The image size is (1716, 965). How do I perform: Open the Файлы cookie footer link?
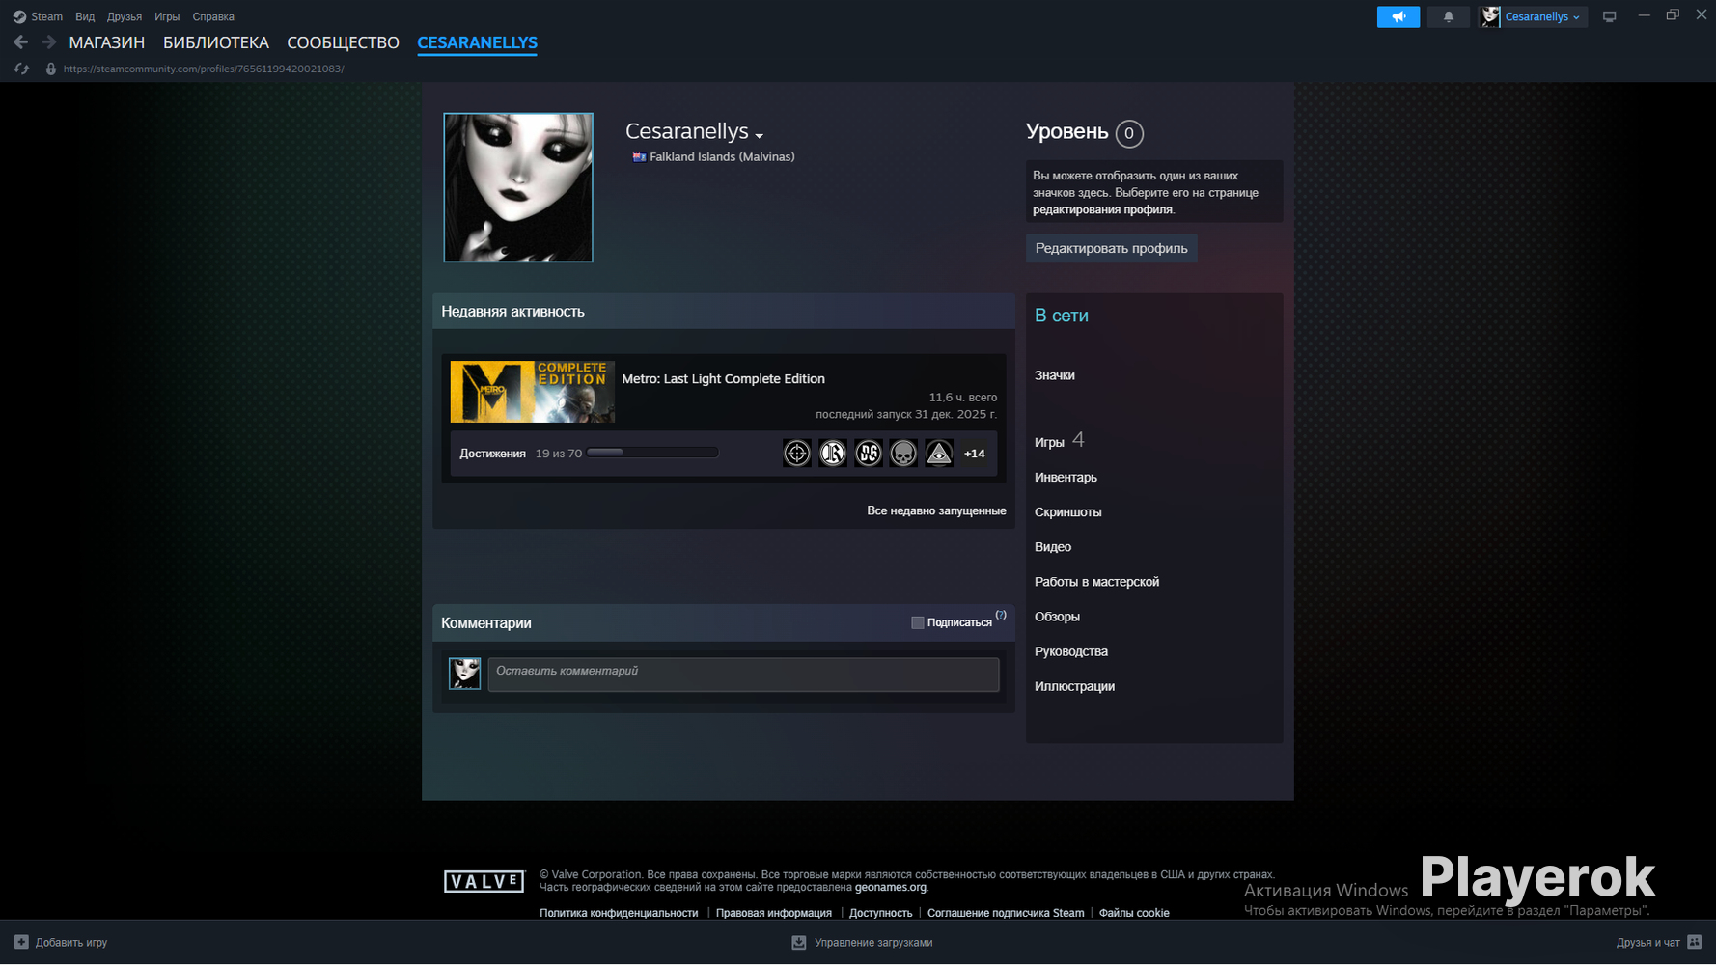[1134, 913]
